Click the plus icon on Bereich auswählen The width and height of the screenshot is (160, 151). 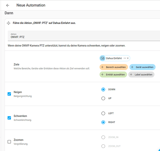click(x=102, y=67)
